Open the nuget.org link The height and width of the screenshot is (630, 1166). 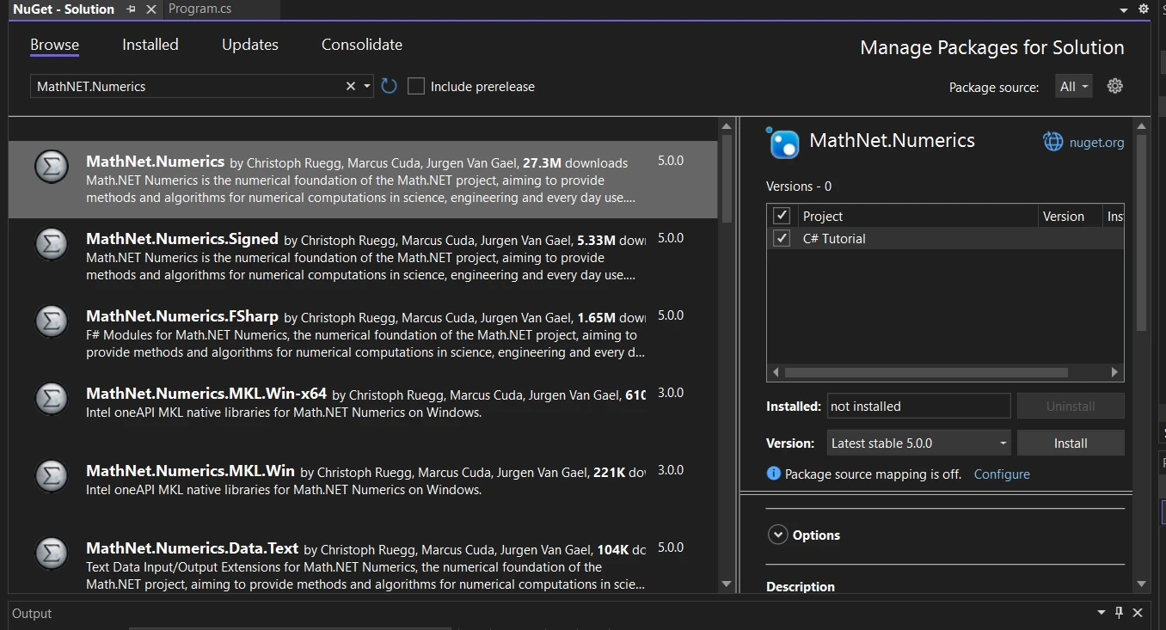click(1096, 143)
